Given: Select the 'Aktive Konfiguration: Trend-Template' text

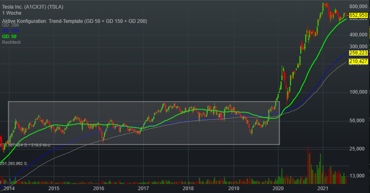Looking at the screenshot, I should pyautogui.click(x=42, y=21).
